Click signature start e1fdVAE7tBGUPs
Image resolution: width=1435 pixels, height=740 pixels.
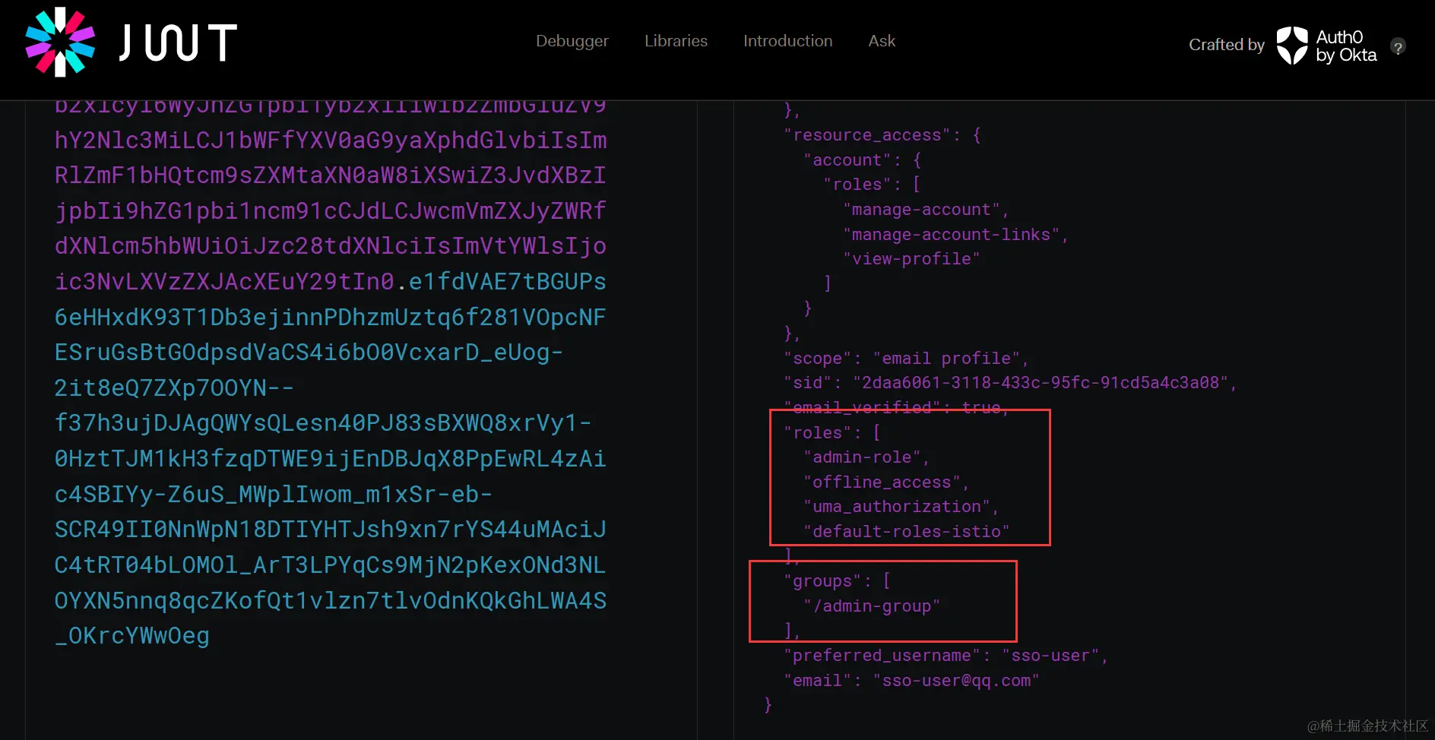[x=508, y=281]
